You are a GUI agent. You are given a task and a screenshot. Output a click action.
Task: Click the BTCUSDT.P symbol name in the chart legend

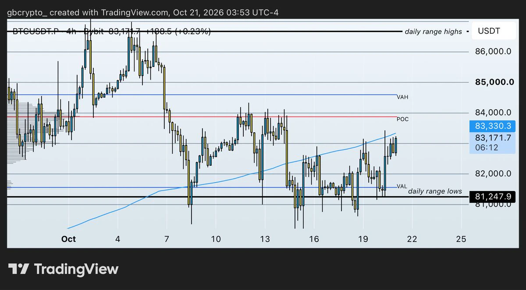tap(36, 32)
